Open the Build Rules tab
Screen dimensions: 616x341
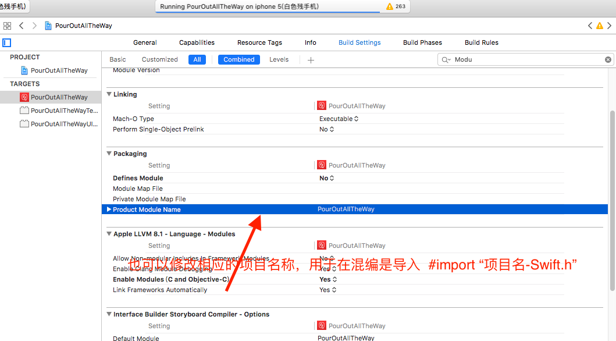coord(481,43)
